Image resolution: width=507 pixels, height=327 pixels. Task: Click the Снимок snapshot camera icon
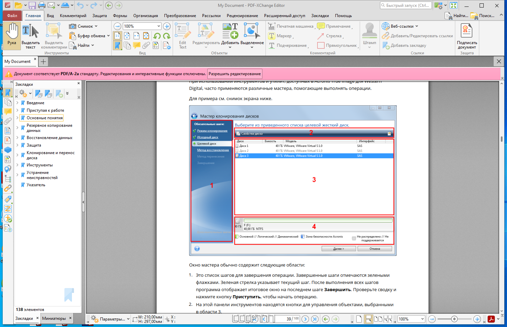coord(72,26)
